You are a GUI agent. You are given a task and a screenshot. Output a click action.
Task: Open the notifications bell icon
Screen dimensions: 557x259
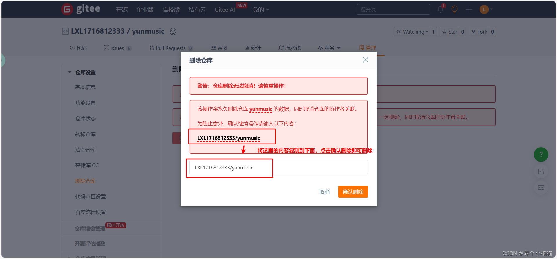coord(440,9)
